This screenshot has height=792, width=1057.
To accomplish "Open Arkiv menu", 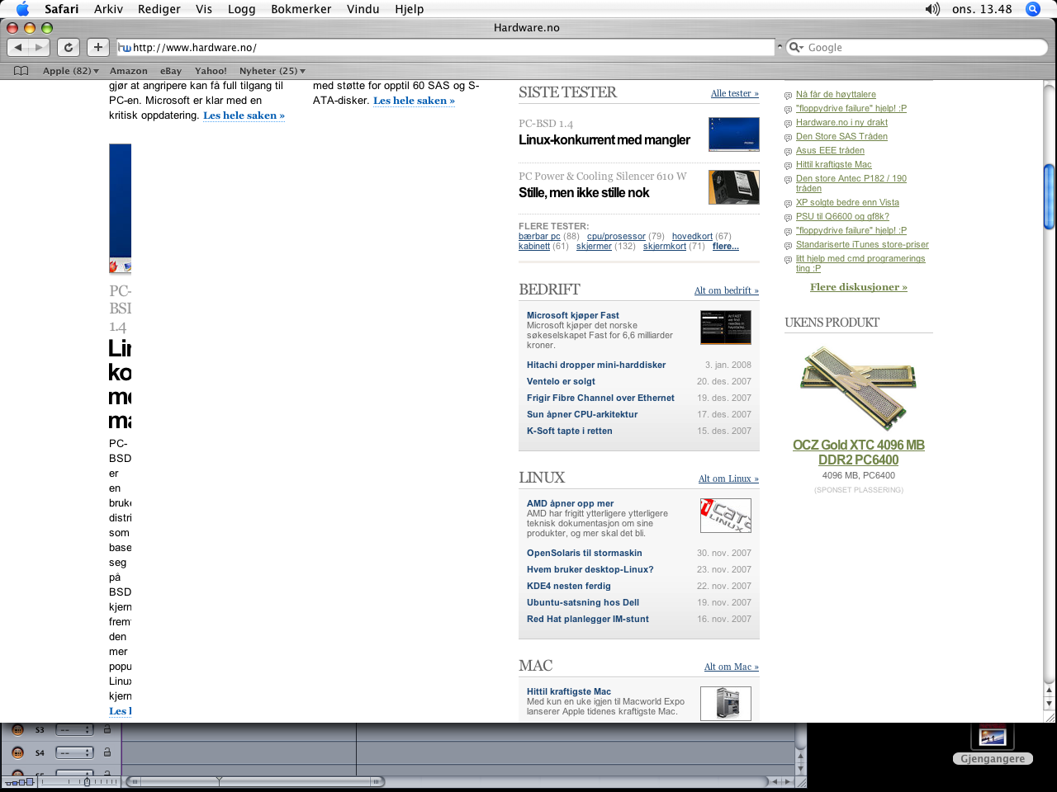I will point(108,9).
